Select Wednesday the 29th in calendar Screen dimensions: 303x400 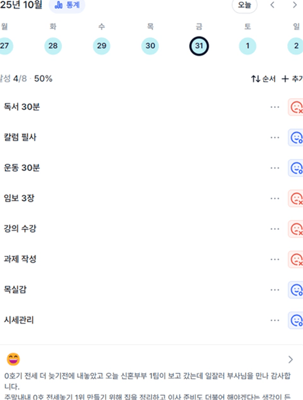tap(101, 46)
